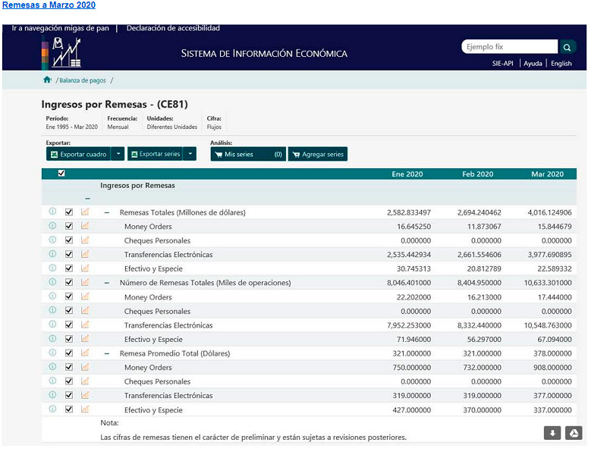The height and width of the screenshot is (458, 607).
Task: Click the download arrow icon at bottom
Action: pyautogui.click(x=552, y=433)
